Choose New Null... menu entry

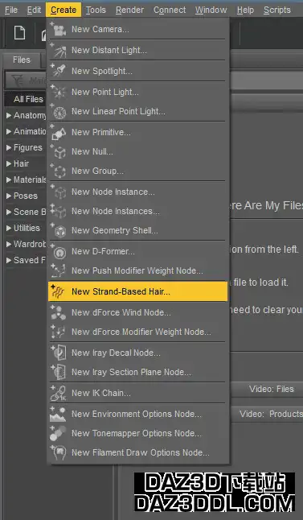(x=137, y=151)
